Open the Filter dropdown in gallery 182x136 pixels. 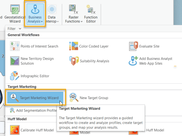tap(15, 29)
